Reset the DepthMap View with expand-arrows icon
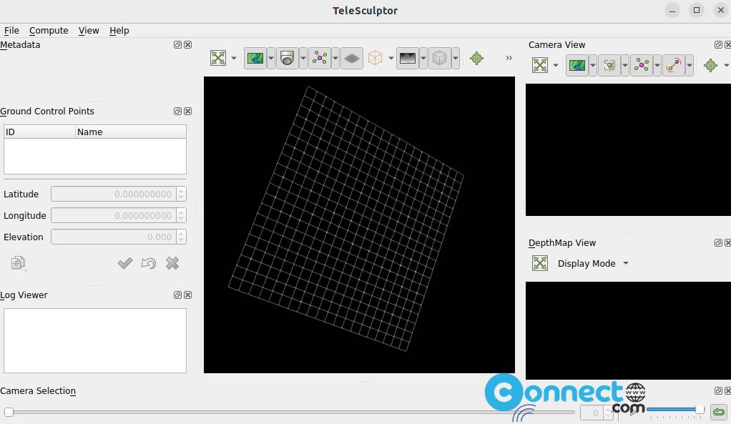Screen dimensions: 731x424 [540, 263]
